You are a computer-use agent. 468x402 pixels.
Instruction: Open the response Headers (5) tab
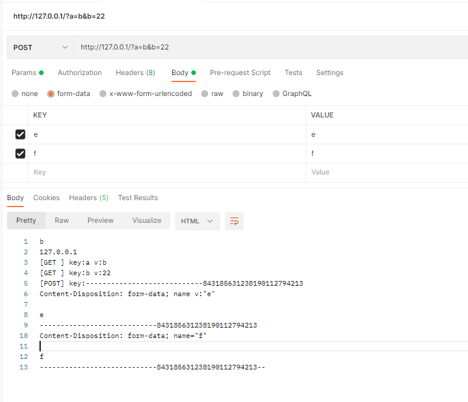[88, 198]
